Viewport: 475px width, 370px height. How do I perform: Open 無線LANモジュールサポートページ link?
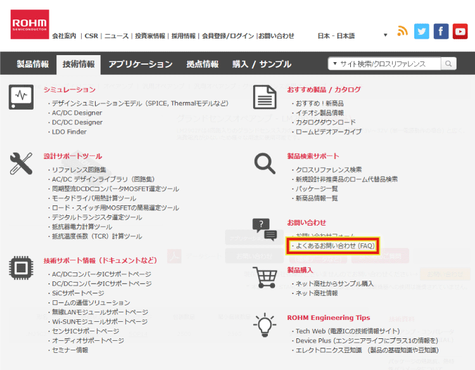click(100, 312)
